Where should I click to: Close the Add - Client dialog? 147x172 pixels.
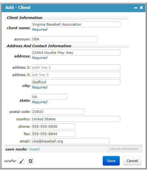point(141,8)
